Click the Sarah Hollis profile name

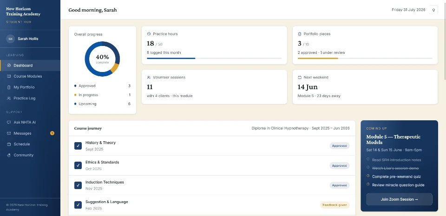point(28,39)
